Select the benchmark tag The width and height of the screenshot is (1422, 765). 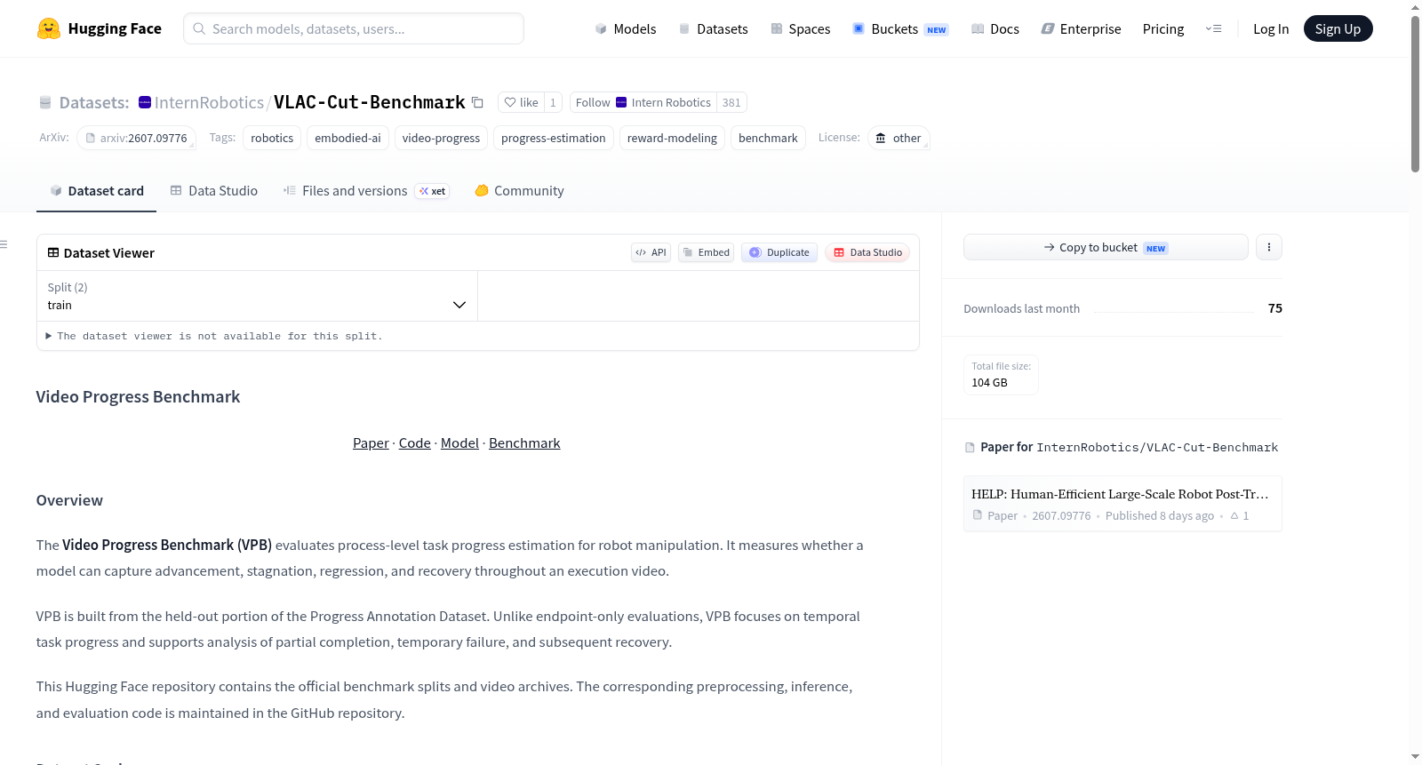click(768, 138)
